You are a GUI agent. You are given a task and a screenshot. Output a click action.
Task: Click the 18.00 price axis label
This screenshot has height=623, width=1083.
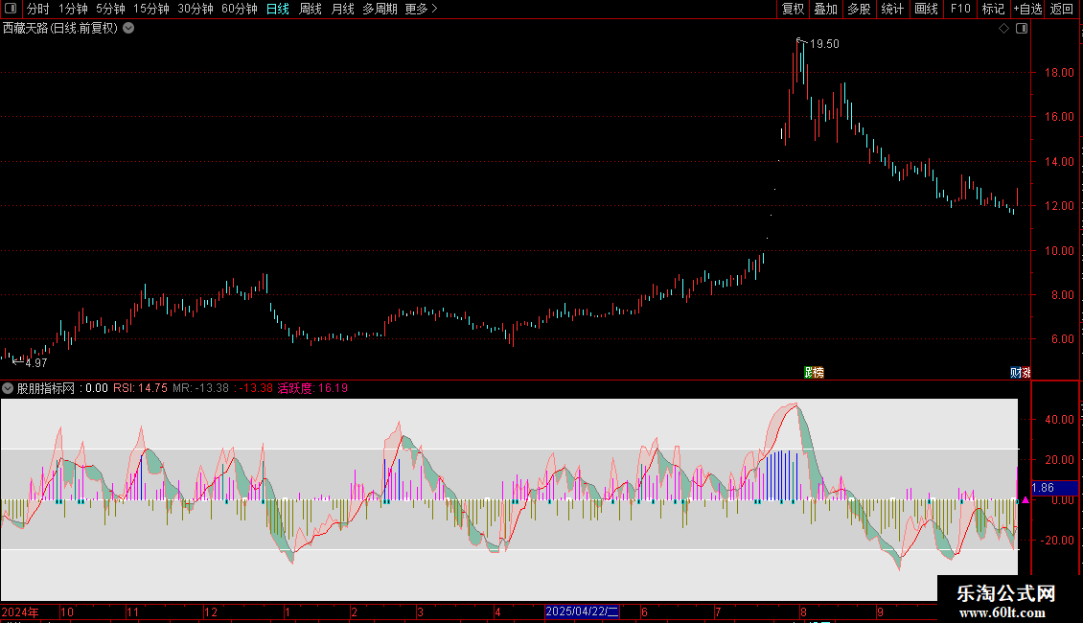[x=1059, y=73]
